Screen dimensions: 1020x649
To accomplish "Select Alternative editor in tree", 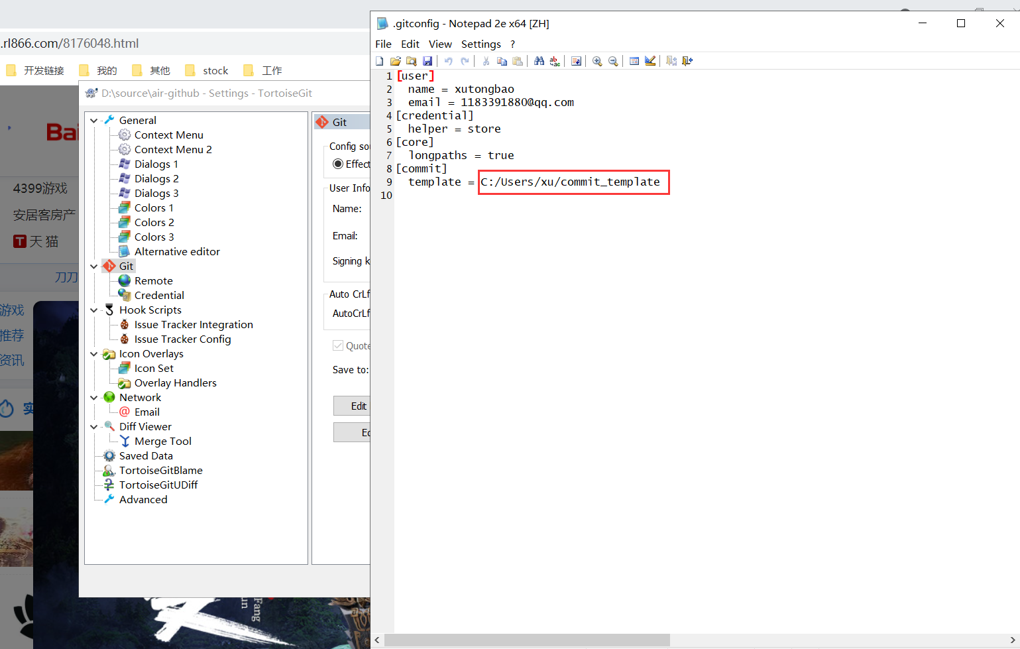I will coord(177,252).
